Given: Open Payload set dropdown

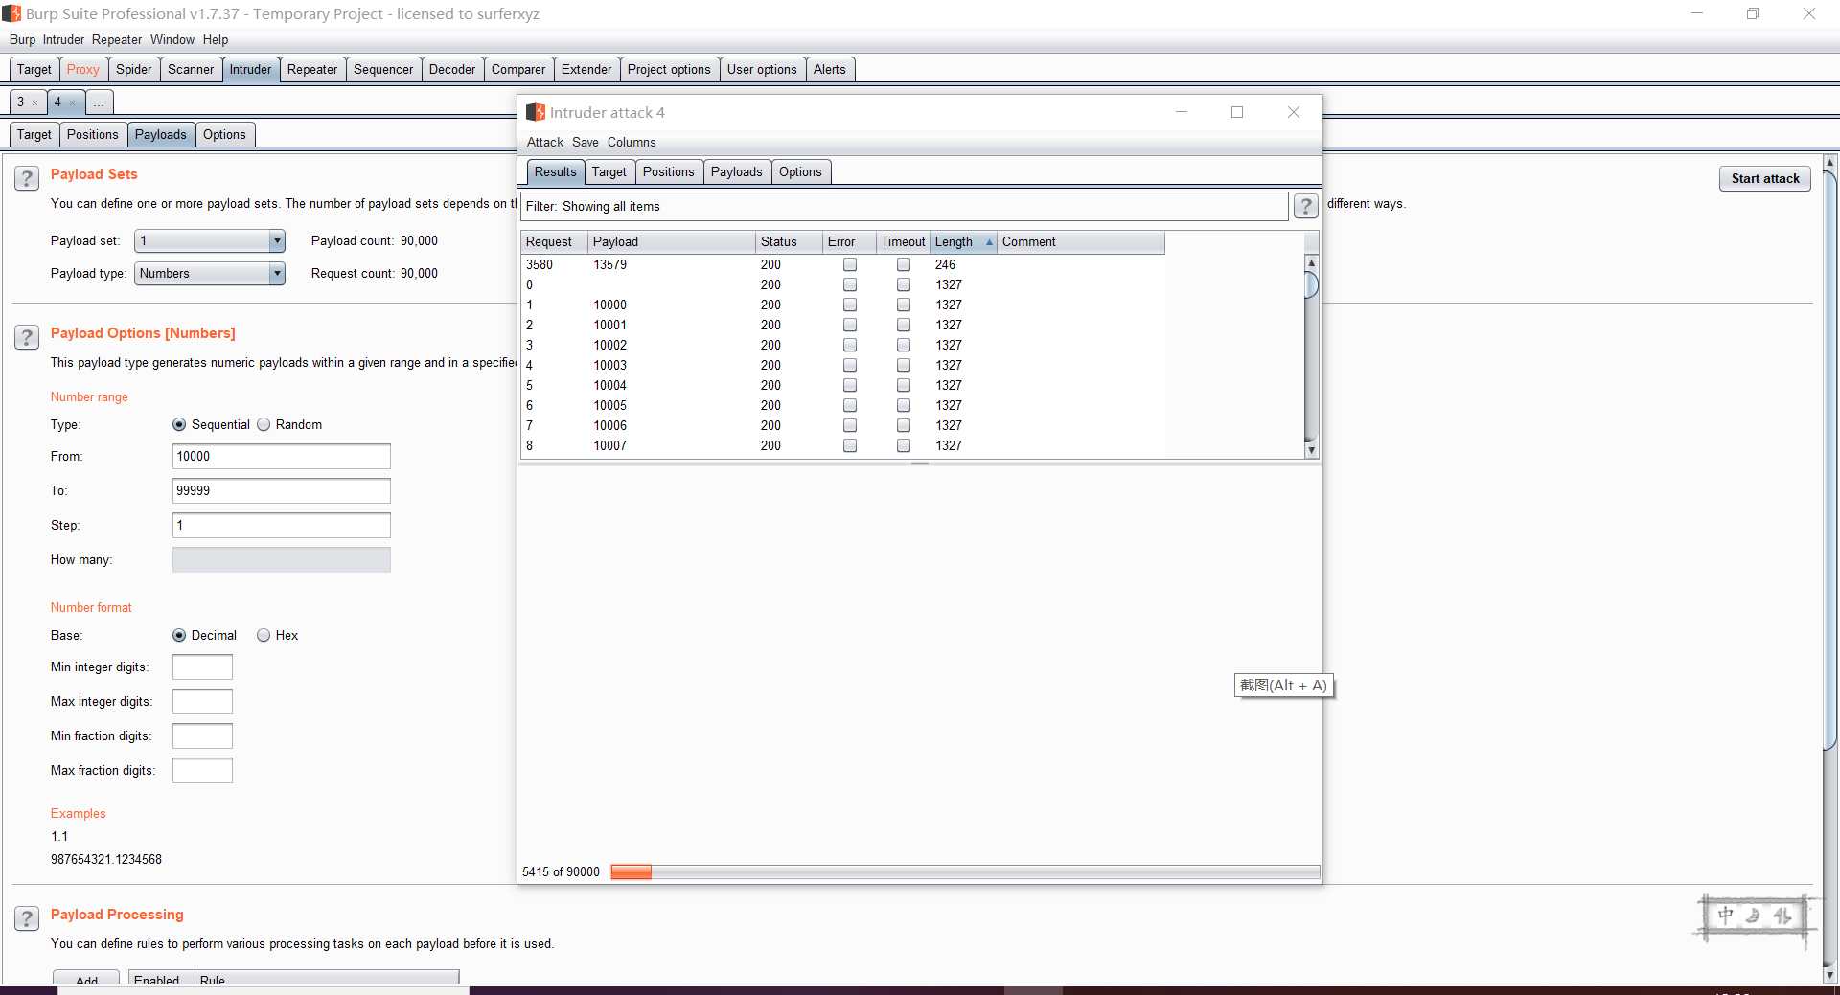Looking at the screenshot, I should [210, 241].
